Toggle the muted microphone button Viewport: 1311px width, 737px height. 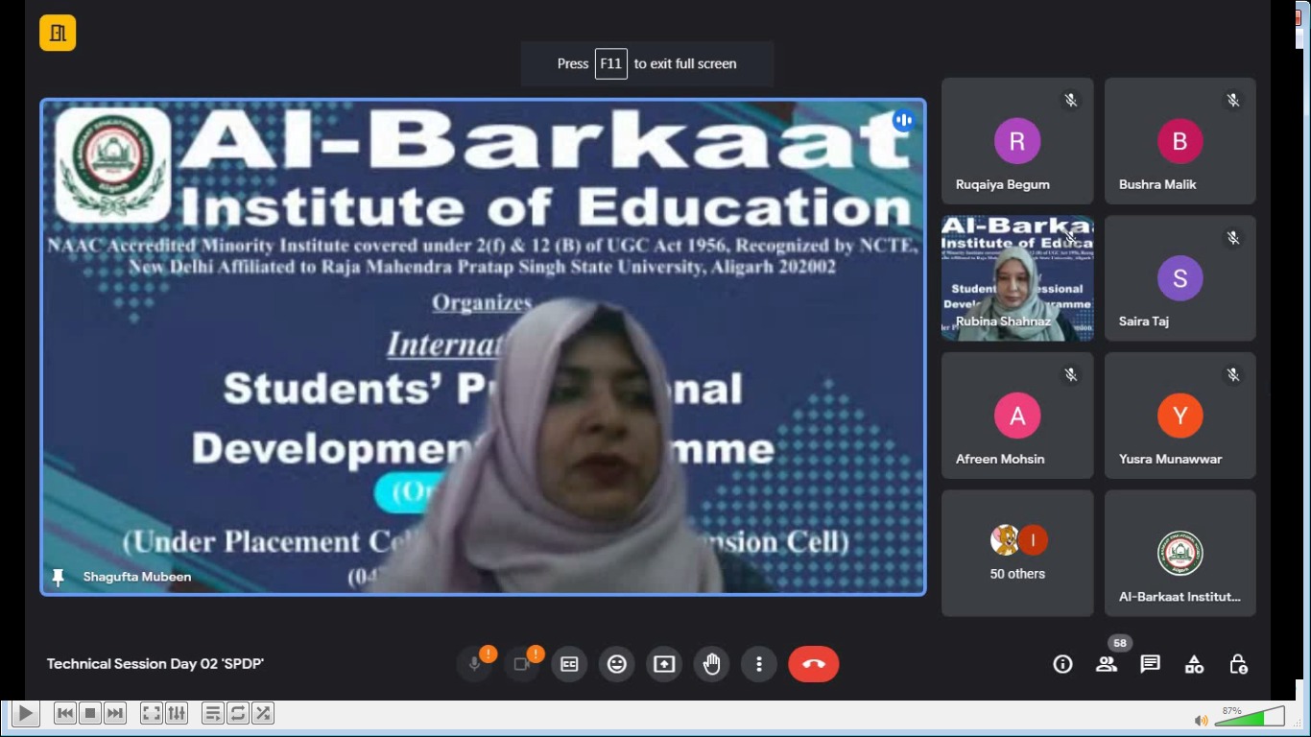coord(474,664)
